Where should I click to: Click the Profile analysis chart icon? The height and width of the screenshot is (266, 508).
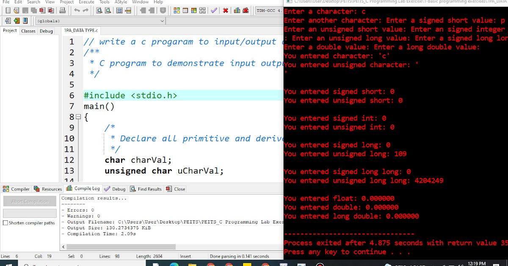tap(237, 11)
